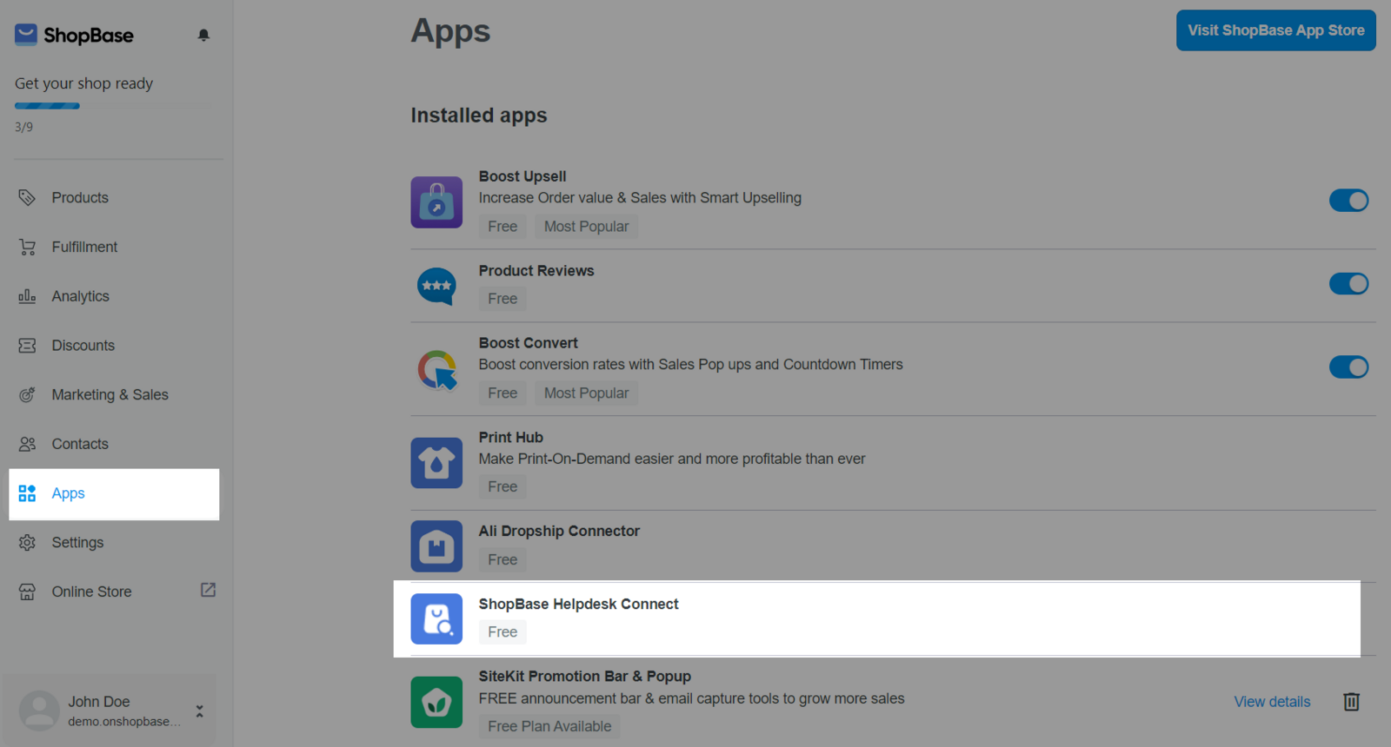Open SiteKit Promotion Bar & Popup title
The width and height of the screenshot is (1391, 747).
click(x=585, y=676)
